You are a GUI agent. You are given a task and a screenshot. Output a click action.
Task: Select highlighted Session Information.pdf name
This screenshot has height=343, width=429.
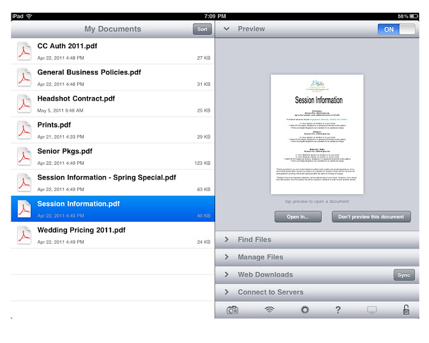pos(78,204)
